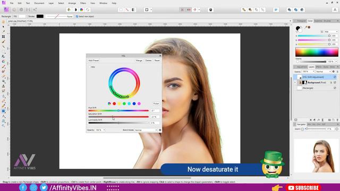Click the toolbar Alignment icon
340x191 pixels.
[276, 10]
